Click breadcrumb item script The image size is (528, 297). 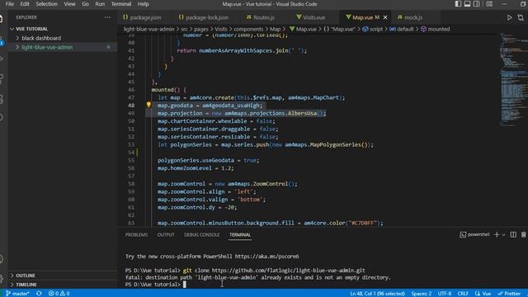pos(373,29)
